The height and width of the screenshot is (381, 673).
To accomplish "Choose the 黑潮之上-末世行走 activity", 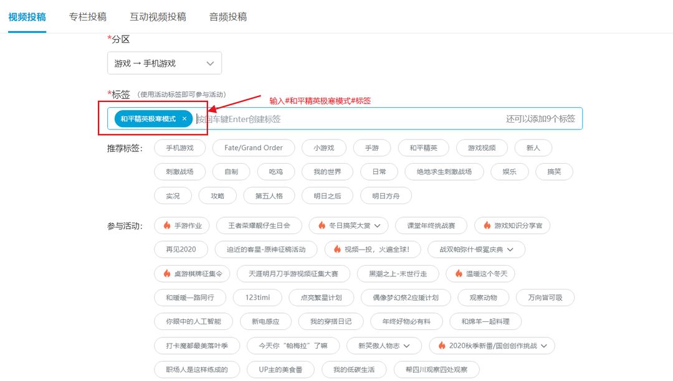I will 398,273.
